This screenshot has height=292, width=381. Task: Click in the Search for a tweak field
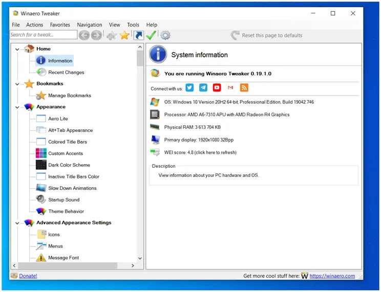(x=44, y=35)
